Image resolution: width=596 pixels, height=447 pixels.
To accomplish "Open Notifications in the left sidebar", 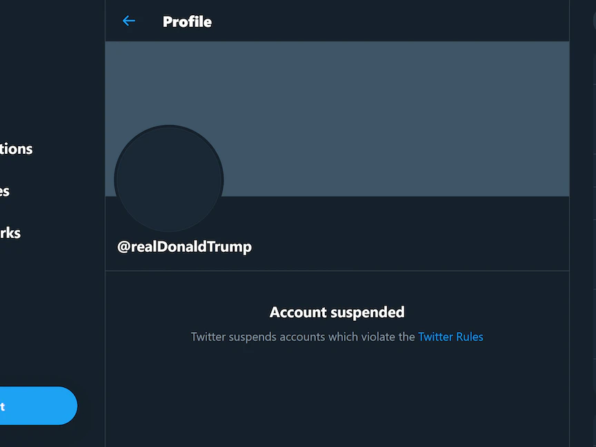I will 17,149.
